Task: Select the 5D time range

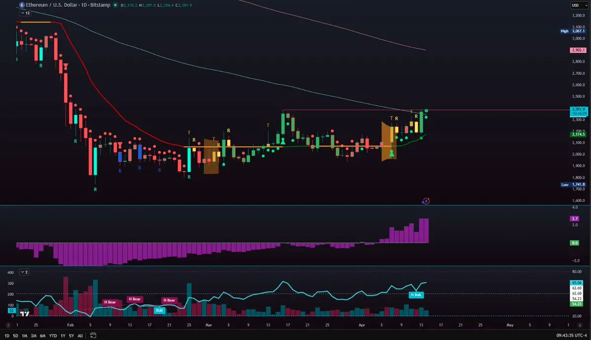Action: pyautogui.click(x=15, y=336)
